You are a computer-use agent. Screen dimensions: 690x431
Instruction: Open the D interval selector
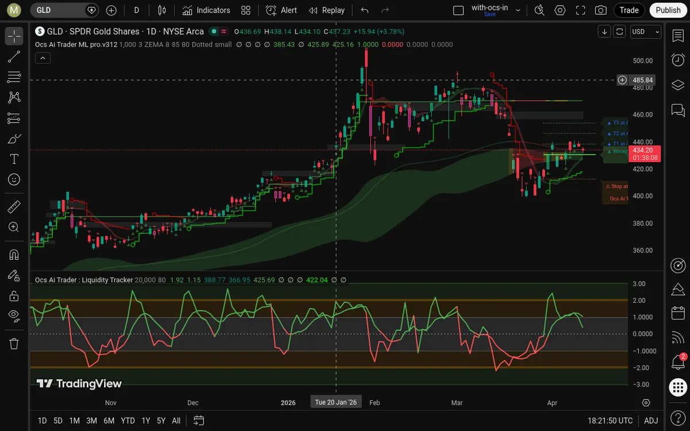(x=136, y=10)
